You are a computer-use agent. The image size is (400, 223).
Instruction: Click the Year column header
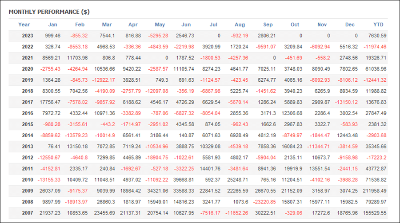tap(24, 25)
